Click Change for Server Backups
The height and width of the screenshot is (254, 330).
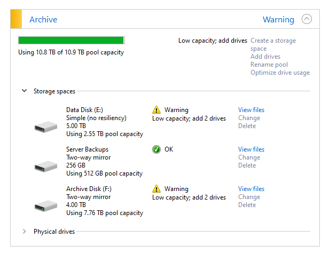pyautogui.click(x=249, y=157)
